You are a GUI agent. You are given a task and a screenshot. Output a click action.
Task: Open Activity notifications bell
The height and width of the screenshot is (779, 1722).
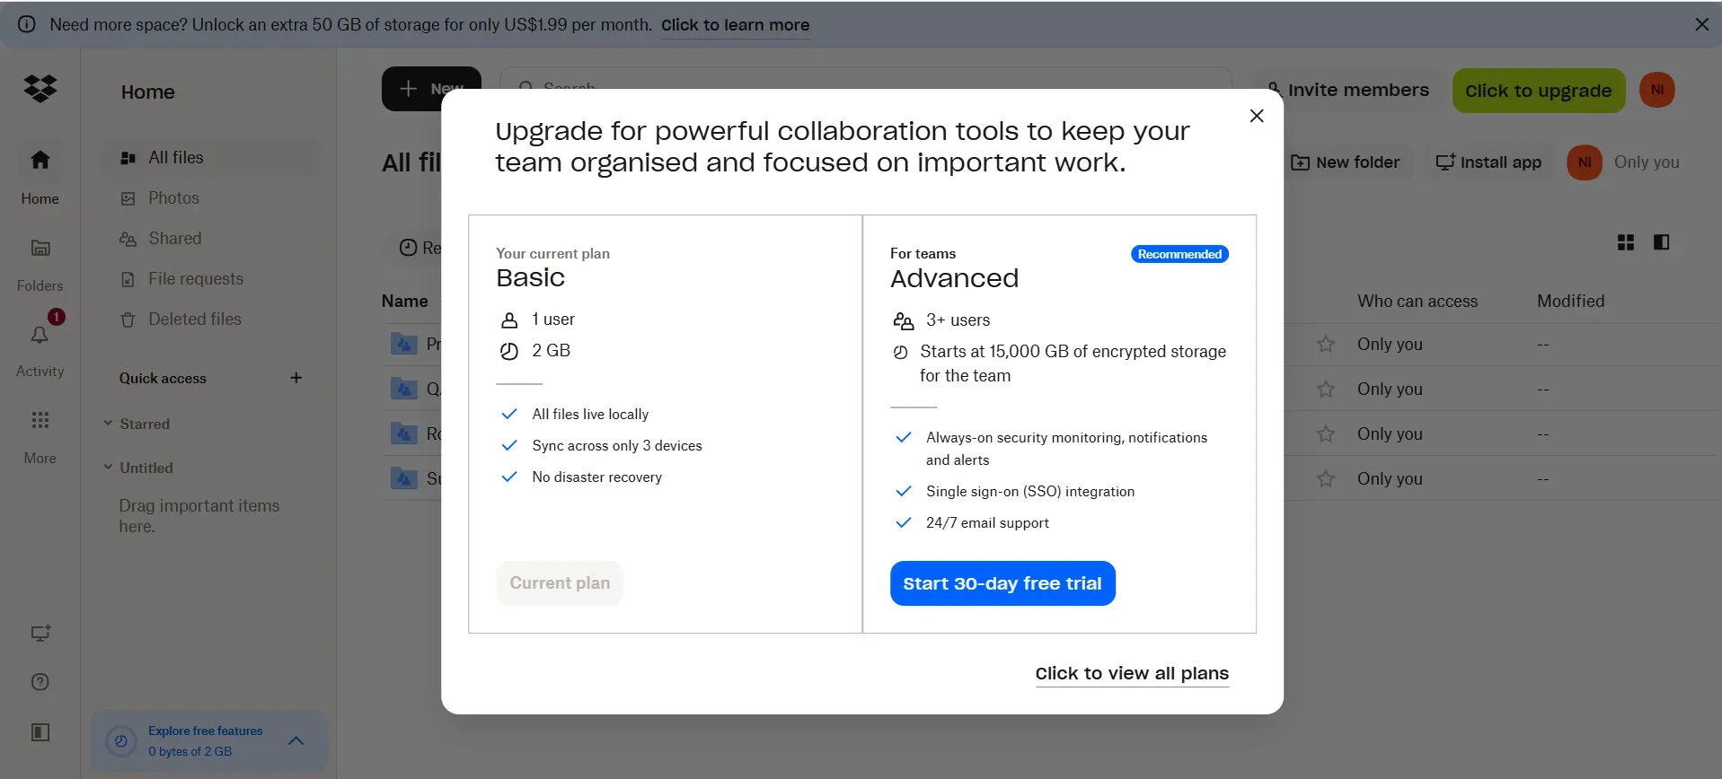coord(40,335)
